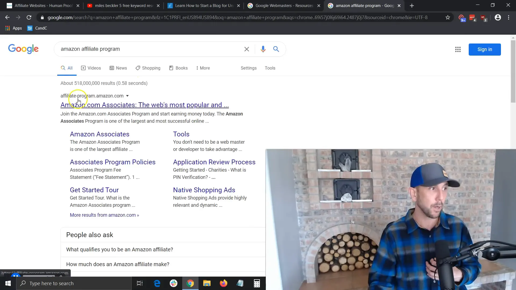Click More results from amazon.com
Screen dimensions: 516x290
(x=104, y=215)
